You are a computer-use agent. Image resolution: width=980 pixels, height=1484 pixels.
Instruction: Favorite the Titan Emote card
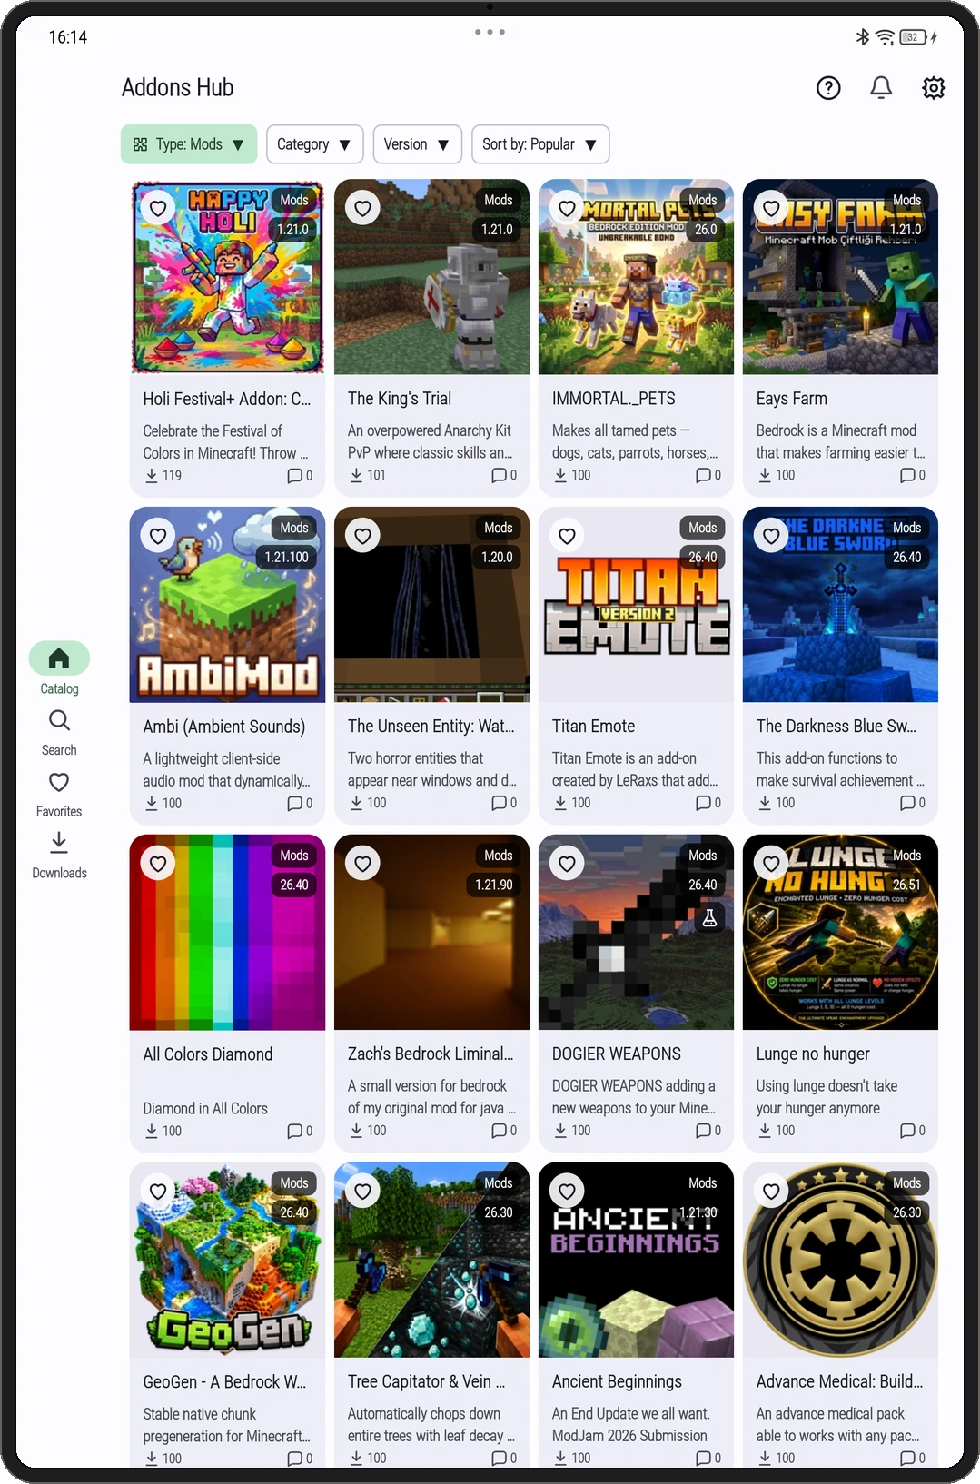tap(567, 536)
